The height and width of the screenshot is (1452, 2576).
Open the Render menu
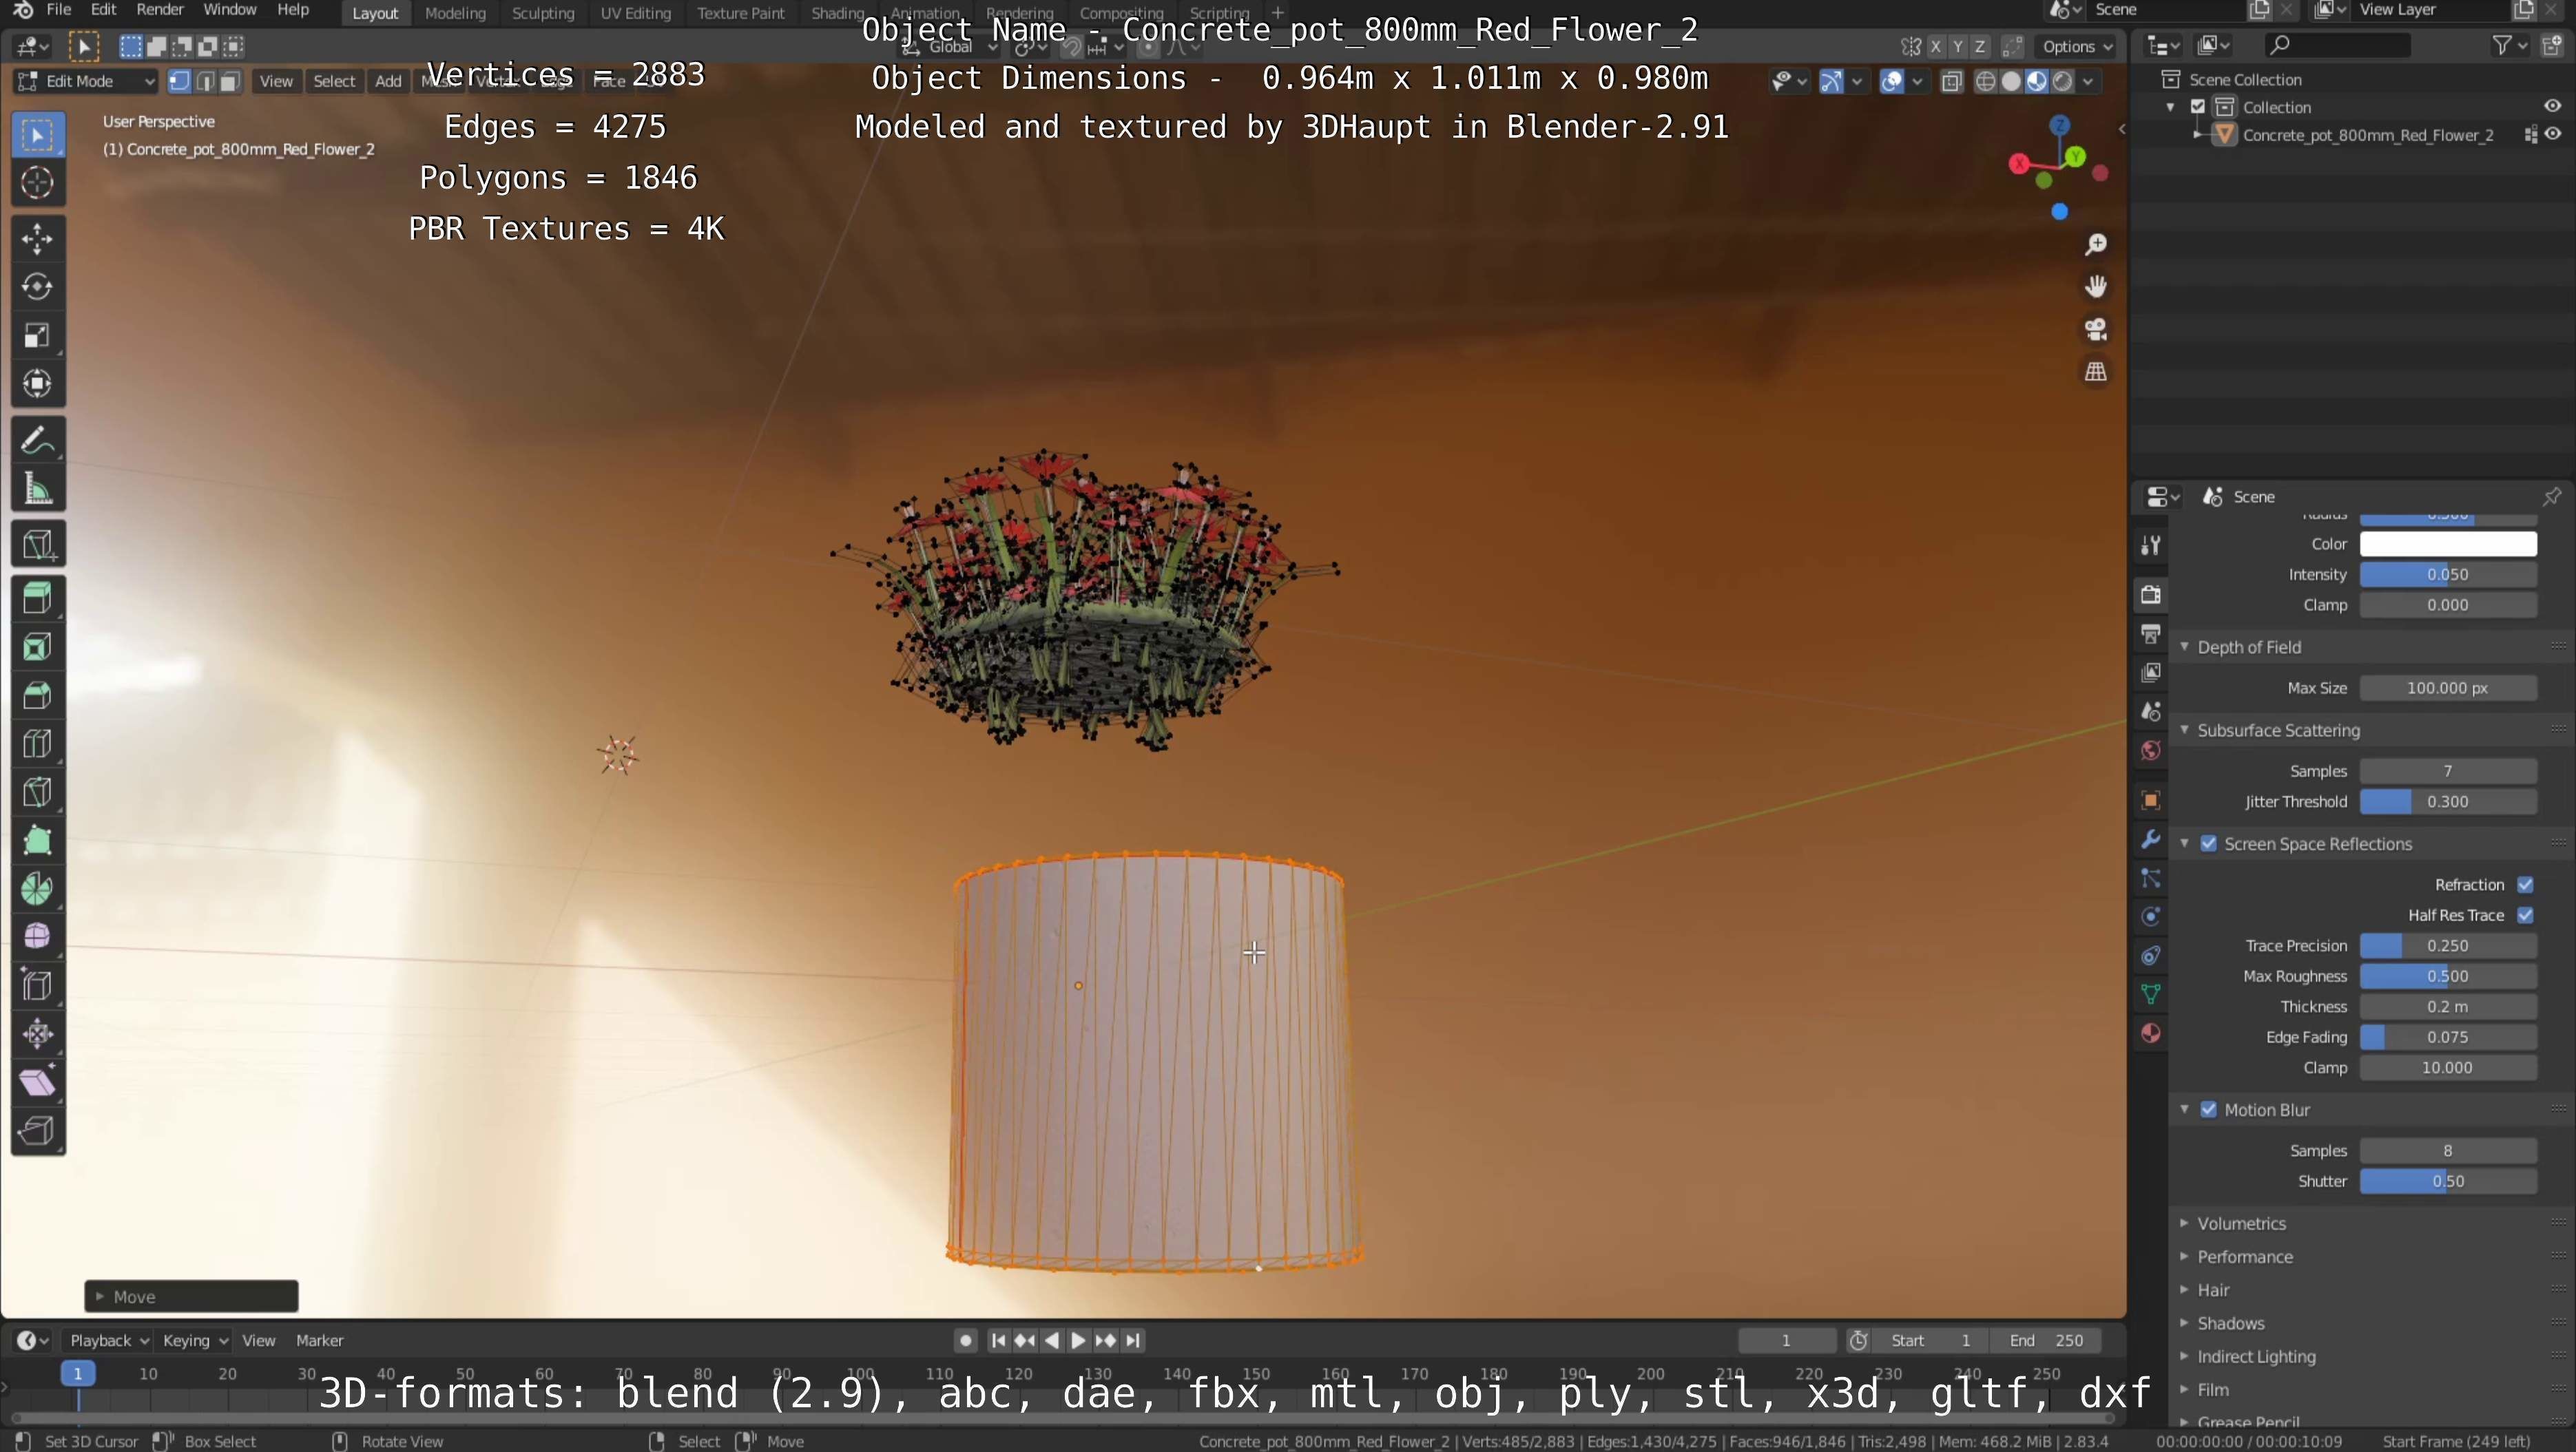point(159,10)
